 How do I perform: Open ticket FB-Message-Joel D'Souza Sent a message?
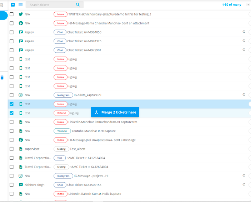point(102,140)
